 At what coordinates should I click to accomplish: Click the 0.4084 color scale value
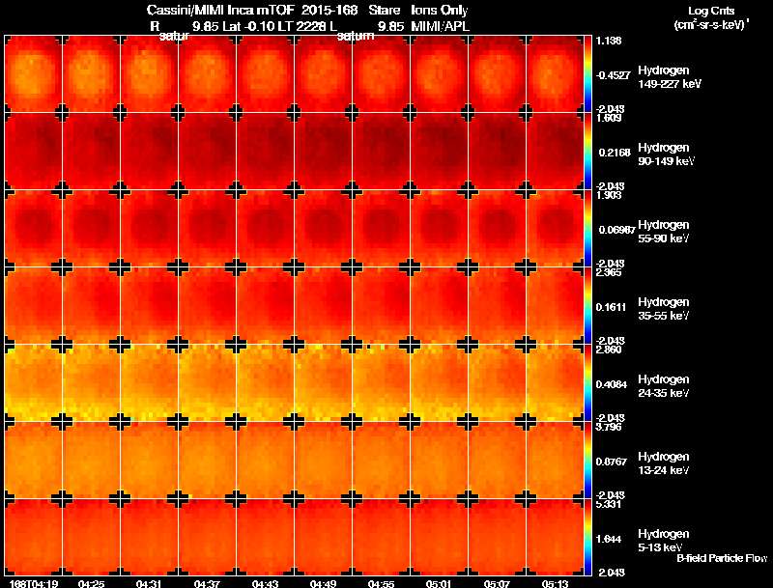coord(613,384)
